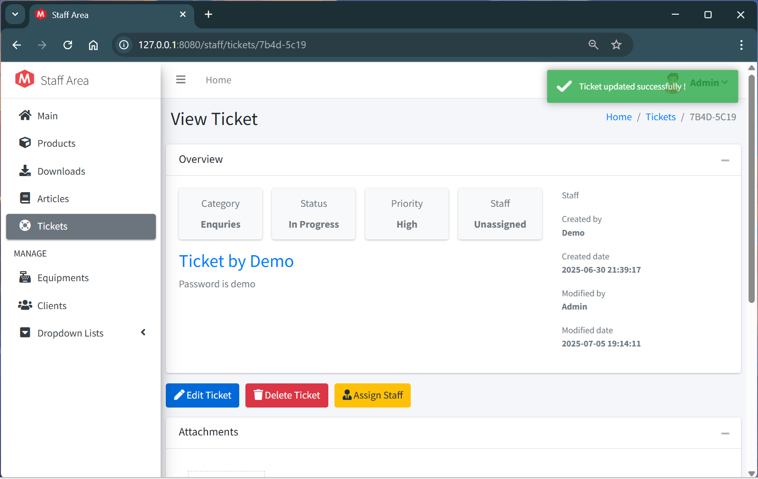This screenshot has width=758, height=479.
Task: Click the Articles book icon
Action: pos(25,198)
